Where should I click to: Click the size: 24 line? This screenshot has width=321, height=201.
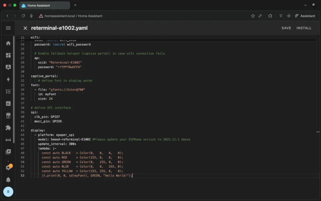pyautogui.click(x=45, y=99)
